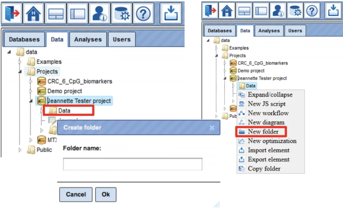Switch to the Analyses tab in the larger left panel
This screenshot has height=209, width=343.
point(88,40)
